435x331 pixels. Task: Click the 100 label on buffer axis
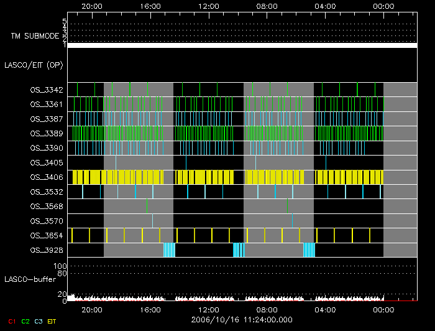(x=61, y=266)
